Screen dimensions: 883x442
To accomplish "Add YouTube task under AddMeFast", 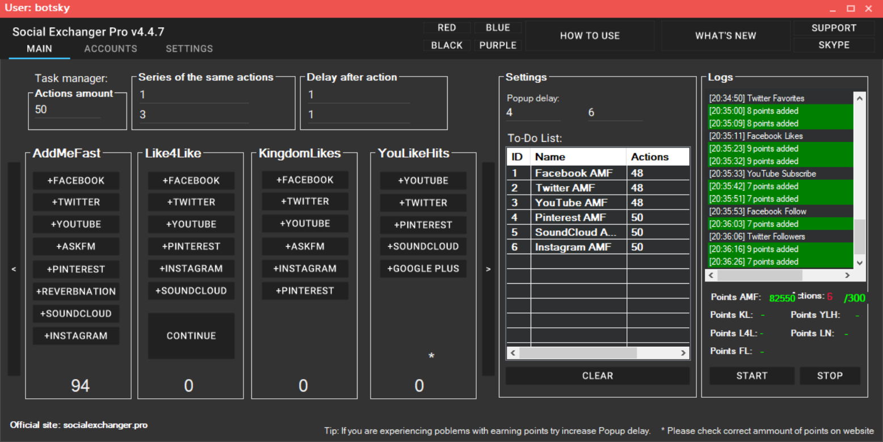I will tap(76, 224).
